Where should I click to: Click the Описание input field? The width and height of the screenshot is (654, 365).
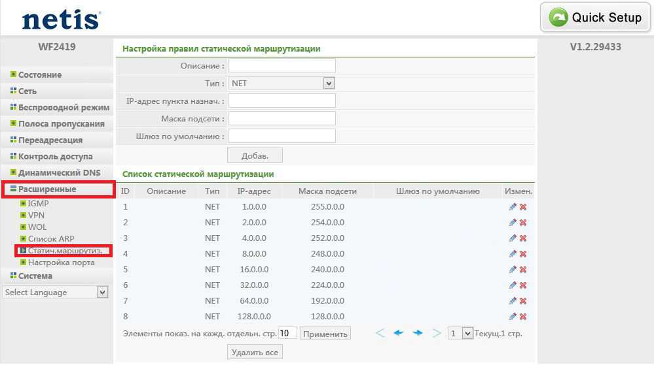(x=282, y=65)
